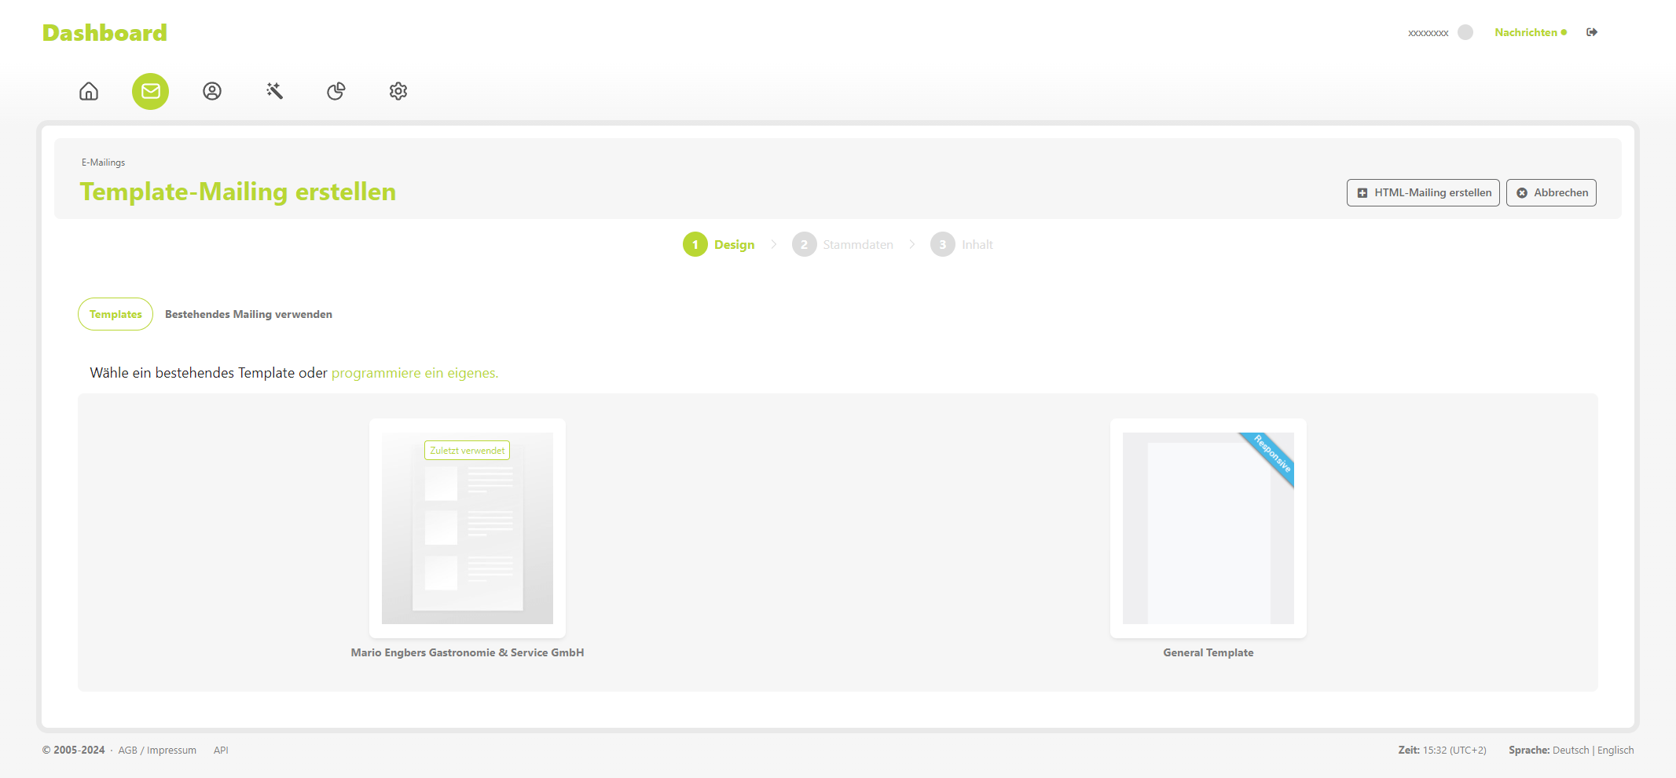Screen dimensions: 1676x778
Task: Open the AGB / Impressum footer link
Action: coord(157,751)
